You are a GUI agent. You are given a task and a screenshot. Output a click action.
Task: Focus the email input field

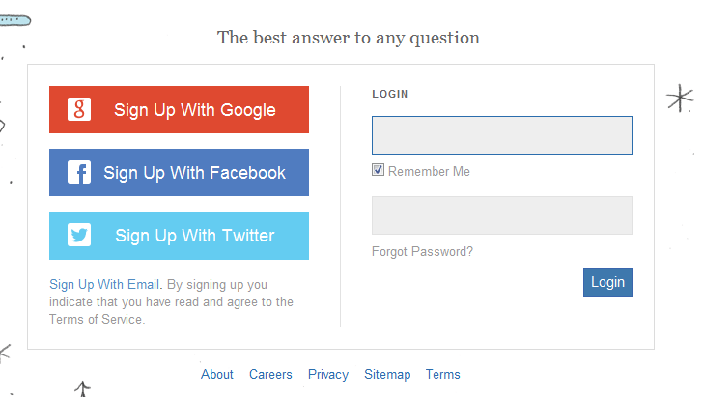tap(501, 135)
